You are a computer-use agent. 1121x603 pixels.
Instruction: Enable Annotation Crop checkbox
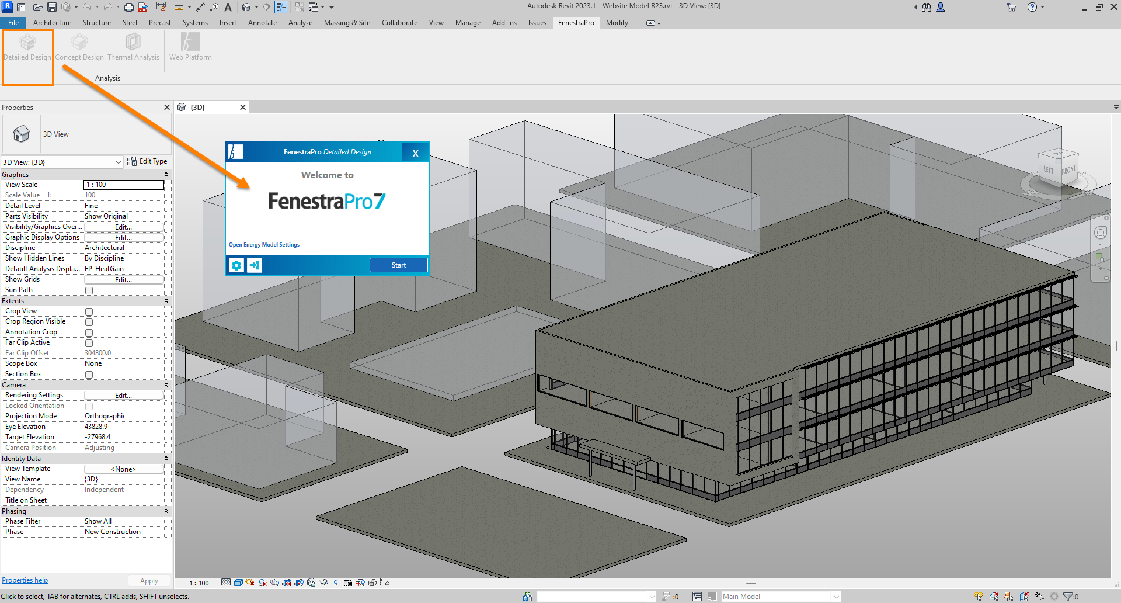pyautogui.click(x=89, y=332)
